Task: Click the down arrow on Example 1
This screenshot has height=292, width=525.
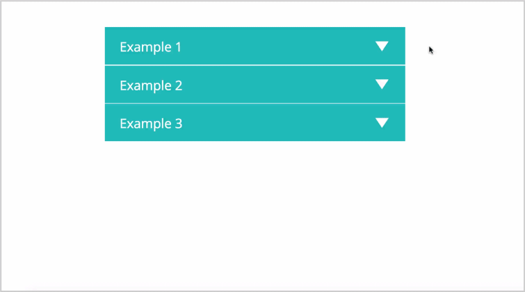Action: pyautogui.click(x=382, y=46)
